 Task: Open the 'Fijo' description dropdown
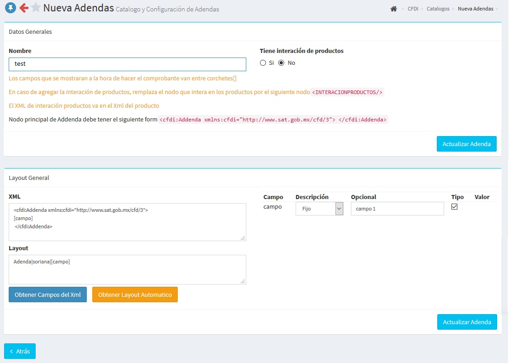pyautogui.click(x=319, y=209)
